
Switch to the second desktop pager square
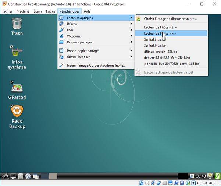(53, 176)
